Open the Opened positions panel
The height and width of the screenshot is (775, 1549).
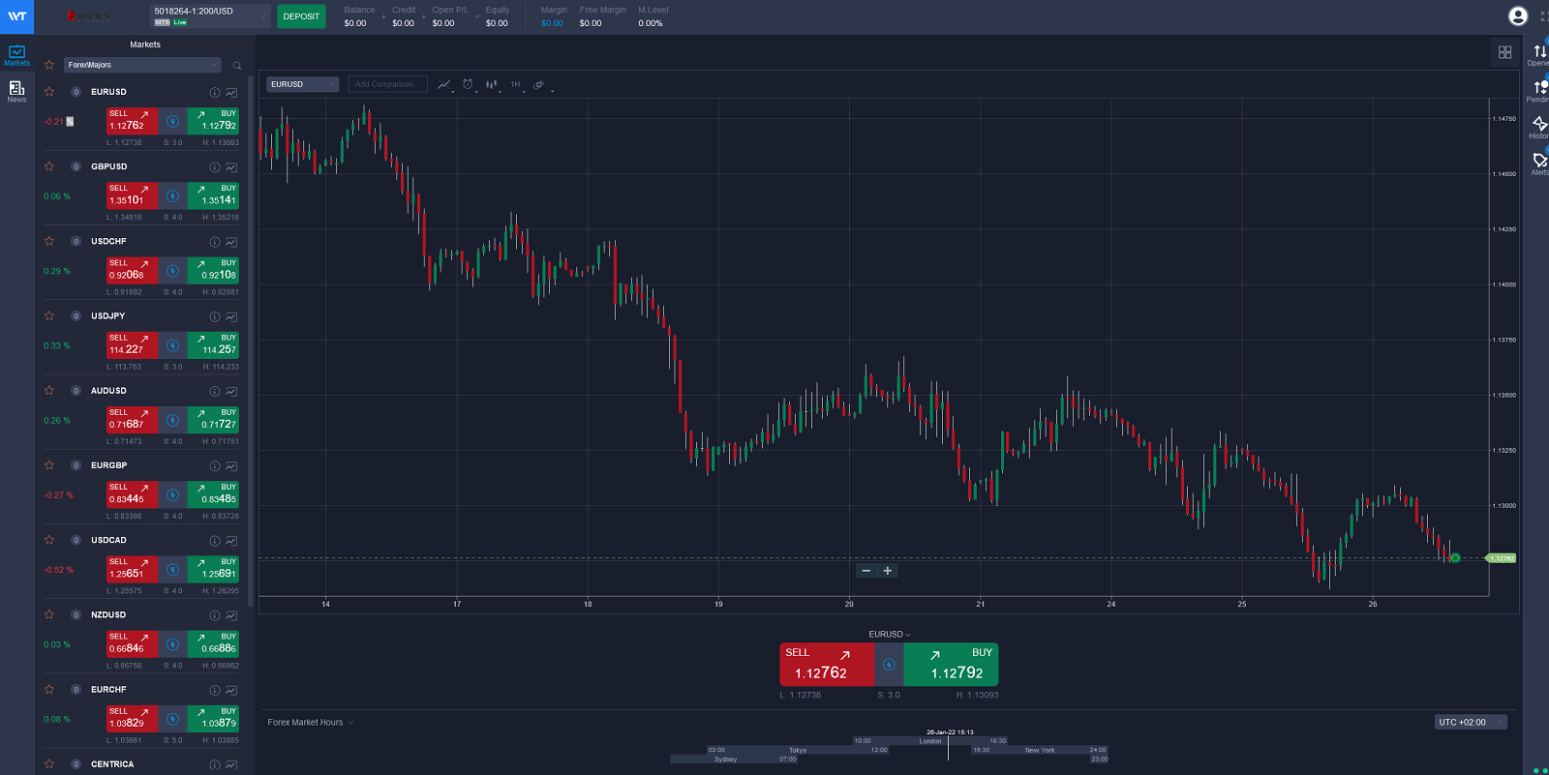pyautogui.click(x=1539, y=55)
